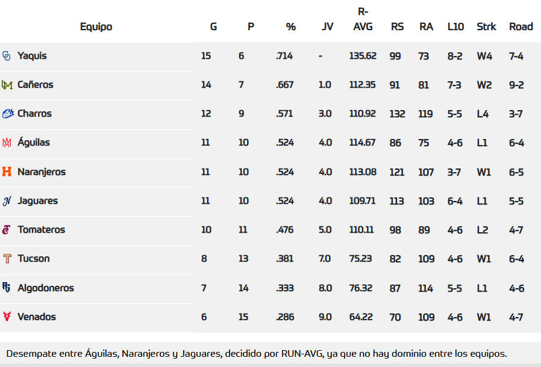Click the Algodoneros team logo icon
The width and height of the screenshot is (541, 367).
[x=7, y=288]
